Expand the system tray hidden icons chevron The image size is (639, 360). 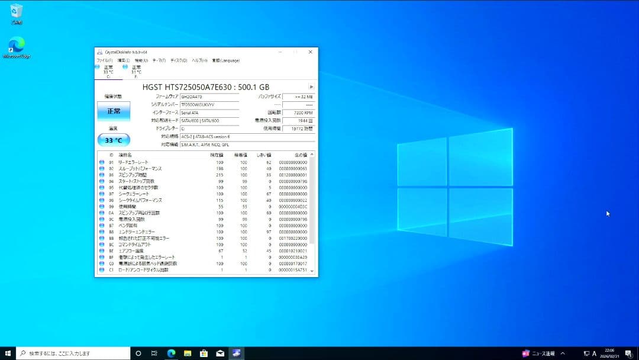[563, 353]
